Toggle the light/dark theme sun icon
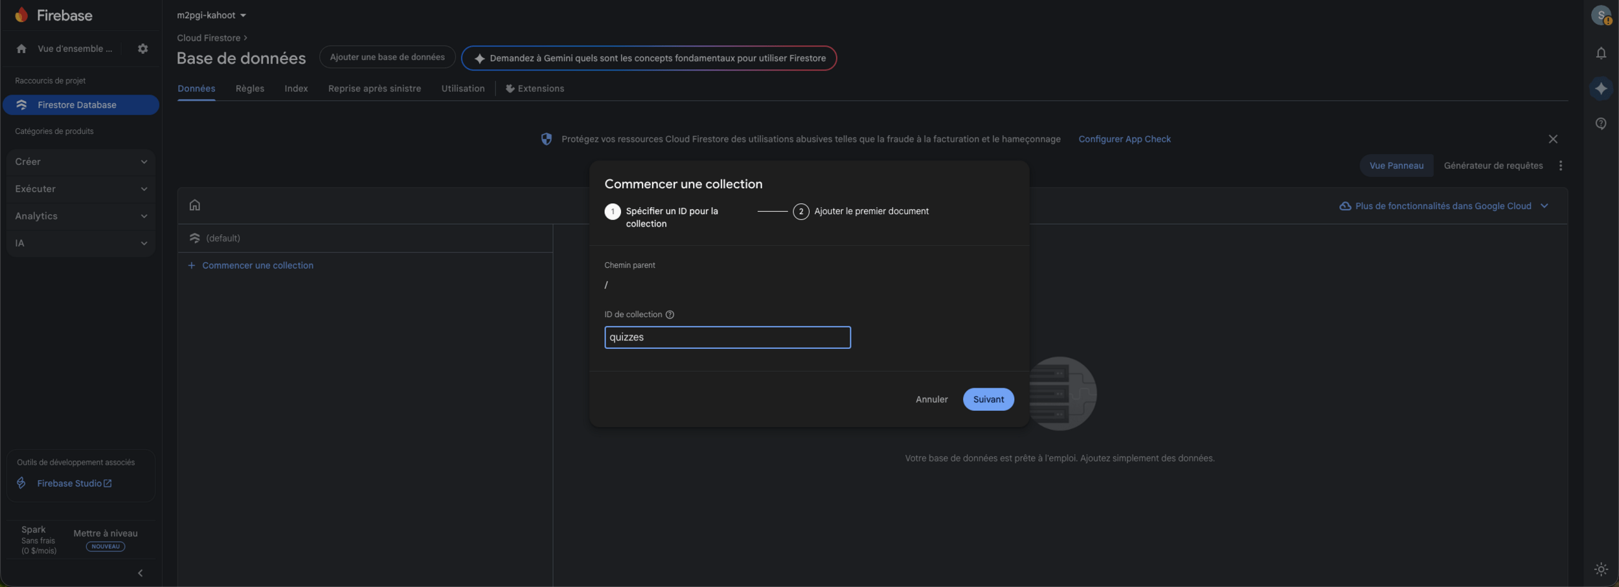Viewport: 1619px width, 587px height. [x=1601, y=570]
